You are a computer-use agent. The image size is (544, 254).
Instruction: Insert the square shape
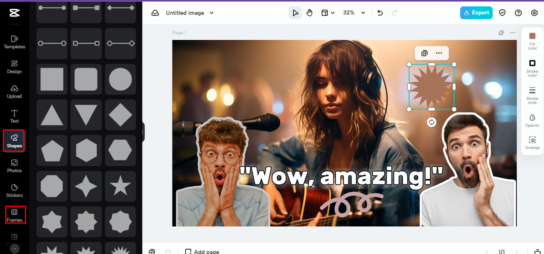52,79
